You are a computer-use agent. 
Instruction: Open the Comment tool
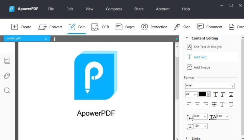(x=210, y=27)
